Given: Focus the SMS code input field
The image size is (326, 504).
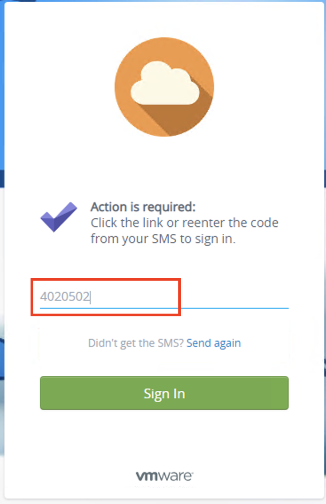Looking at the screenshot, I should [164, 297].
